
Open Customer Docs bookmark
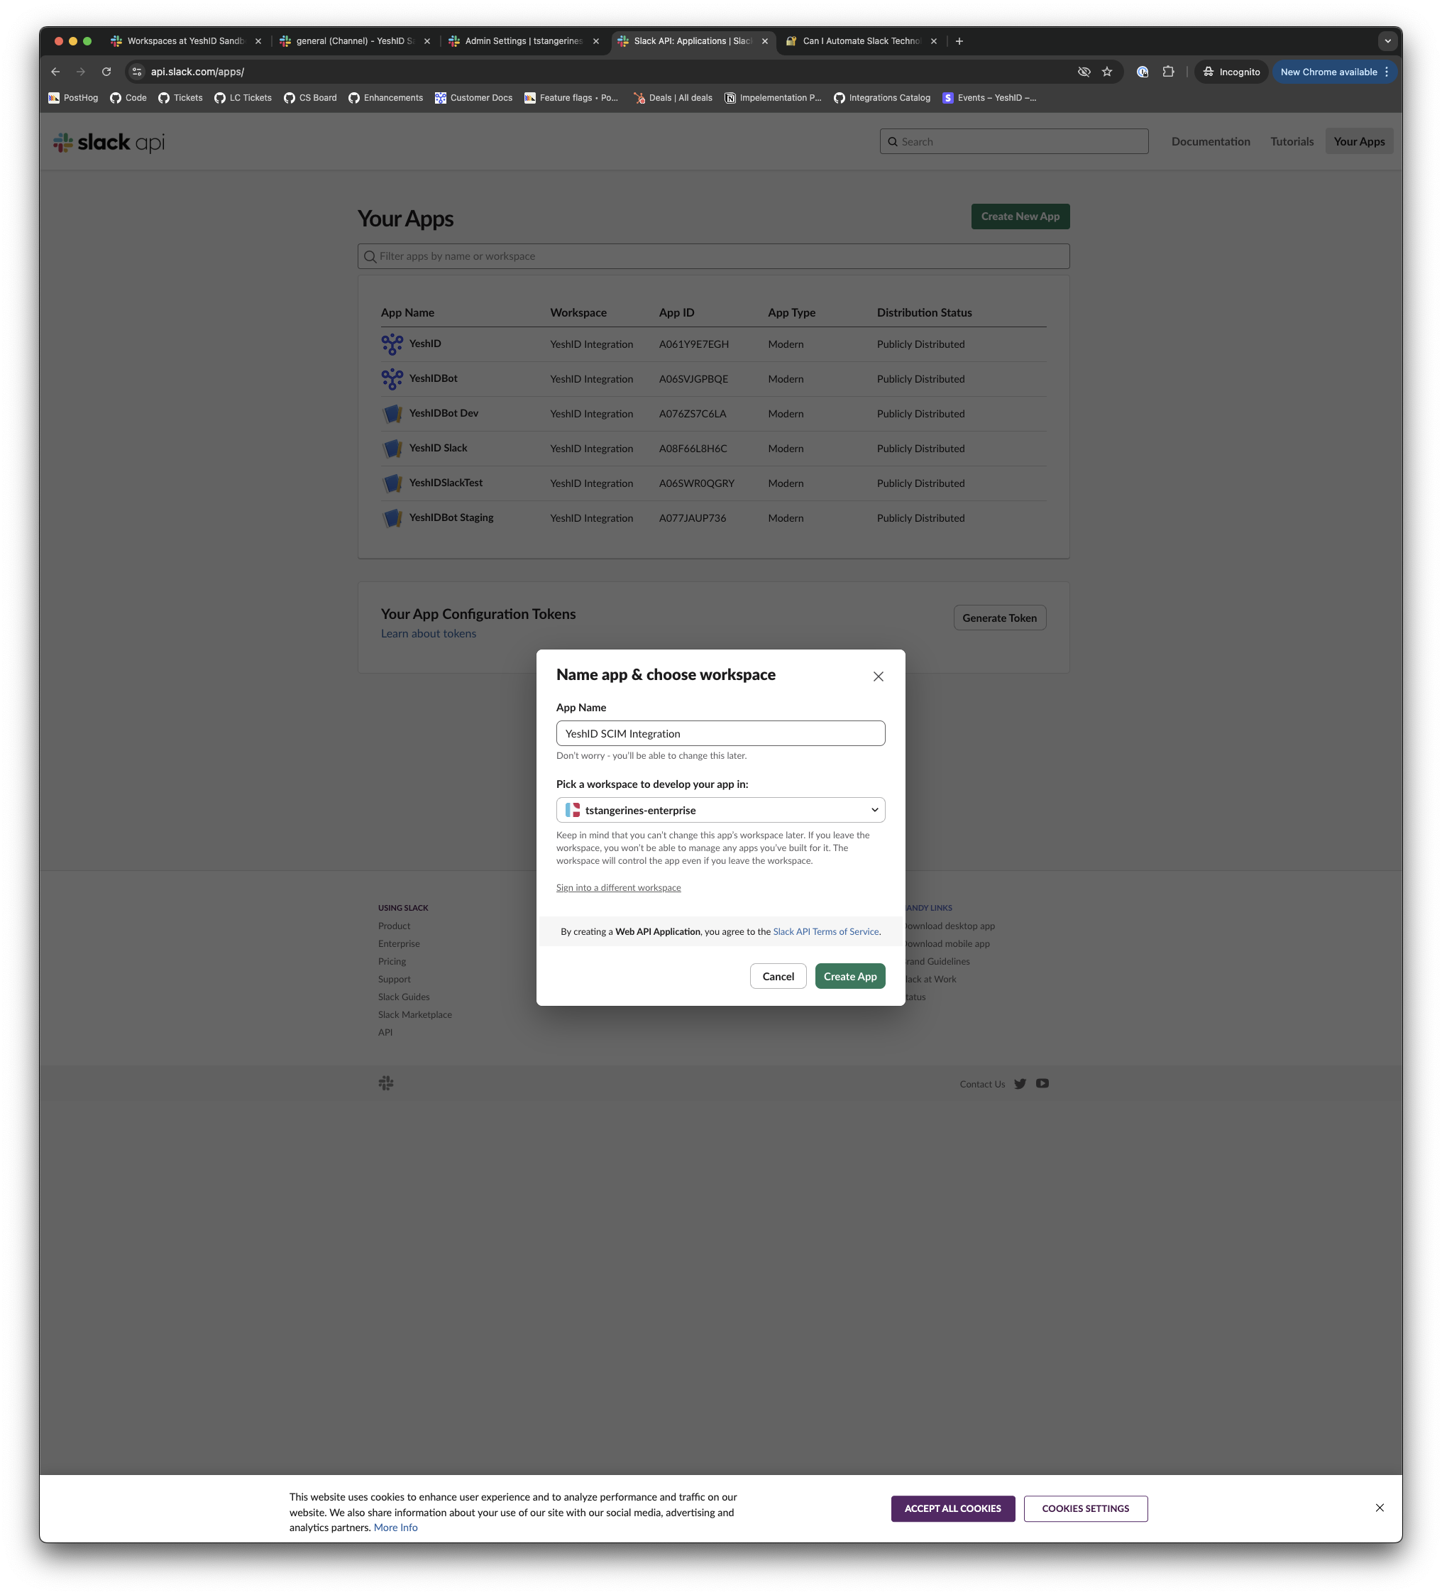473,98
